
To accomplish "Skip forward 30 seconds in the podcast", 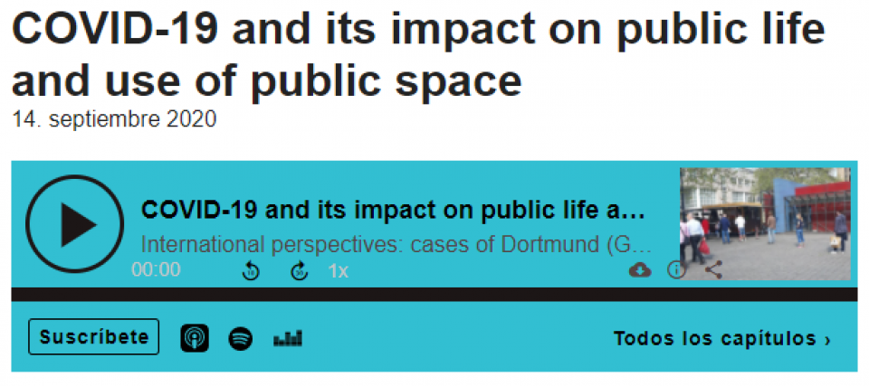I will [300, 271].
